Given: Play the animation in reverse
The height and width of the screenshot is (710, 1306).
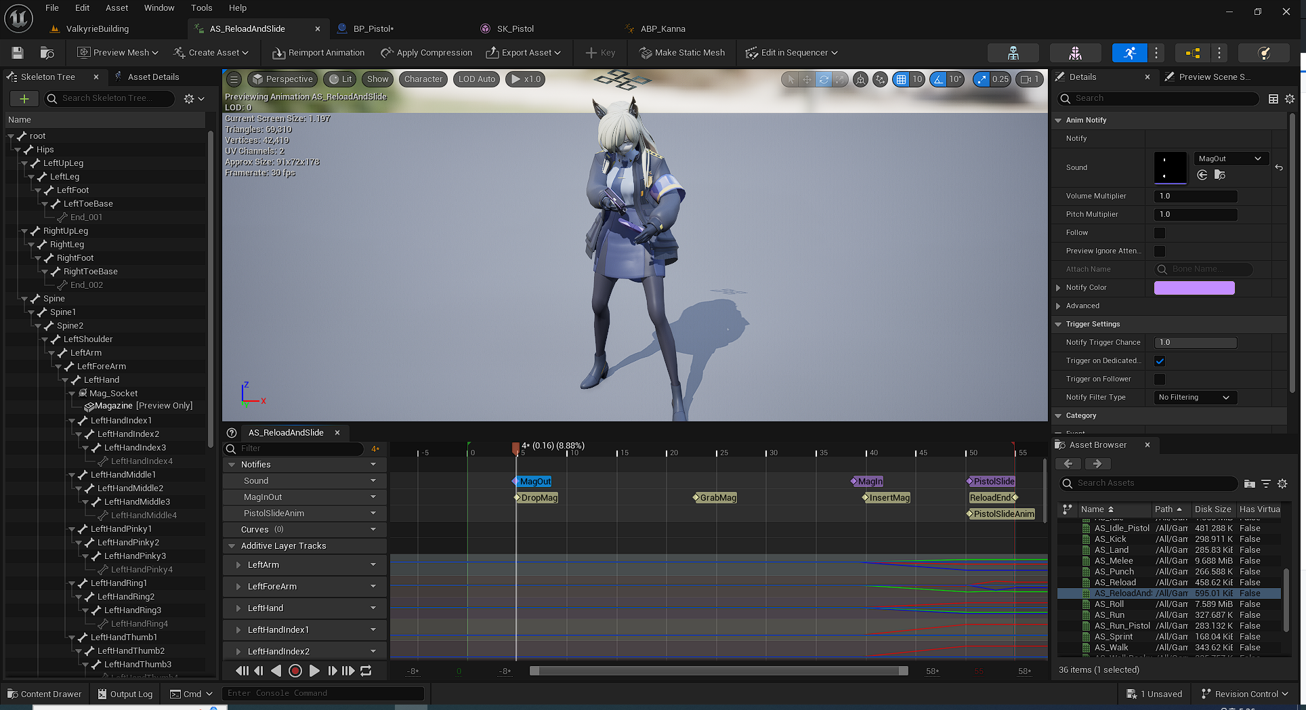Looking at the screenshot, I should pos(276,671).
